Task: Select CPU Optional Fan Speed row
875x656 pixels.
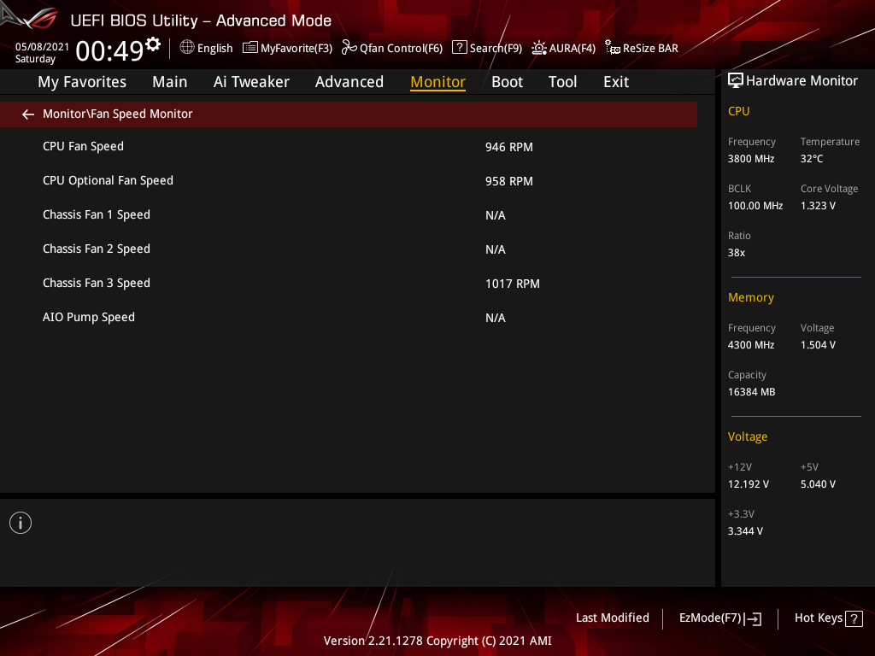Action: (x=349, y=181)
